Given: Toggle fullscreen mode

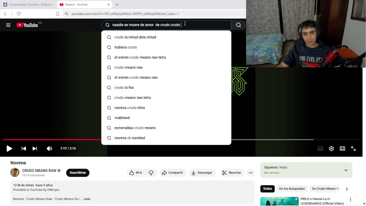Looking at the screenshot, I should pos(353,148).
